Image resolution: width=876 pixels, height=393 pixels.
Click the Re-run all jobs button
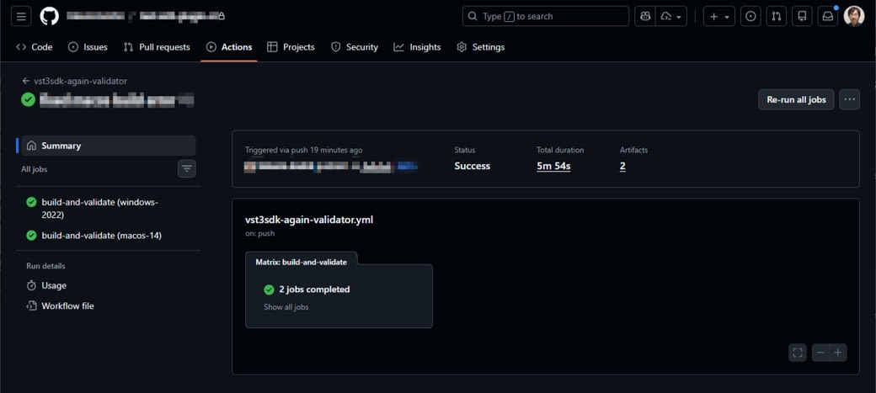796,99
